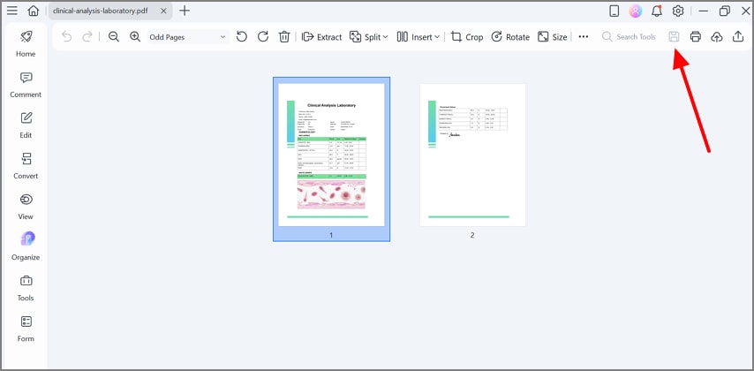Save the document with floppy disk icon

(x=675, y=36)
